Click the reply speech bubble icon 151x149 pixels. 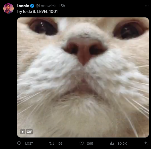click(x=19, y=143)
